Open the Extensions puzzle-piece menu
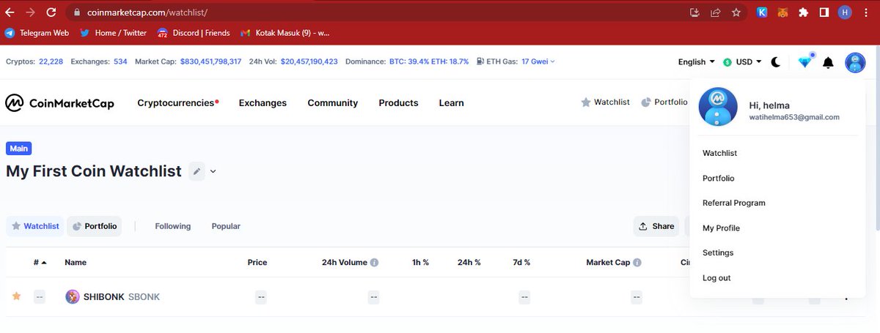Viewport: 880px width, 333px height. coord(804,12)
